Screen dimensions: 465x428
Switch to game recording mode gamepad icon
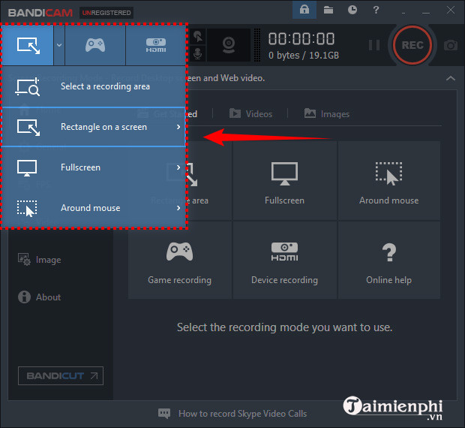point(95,45)
